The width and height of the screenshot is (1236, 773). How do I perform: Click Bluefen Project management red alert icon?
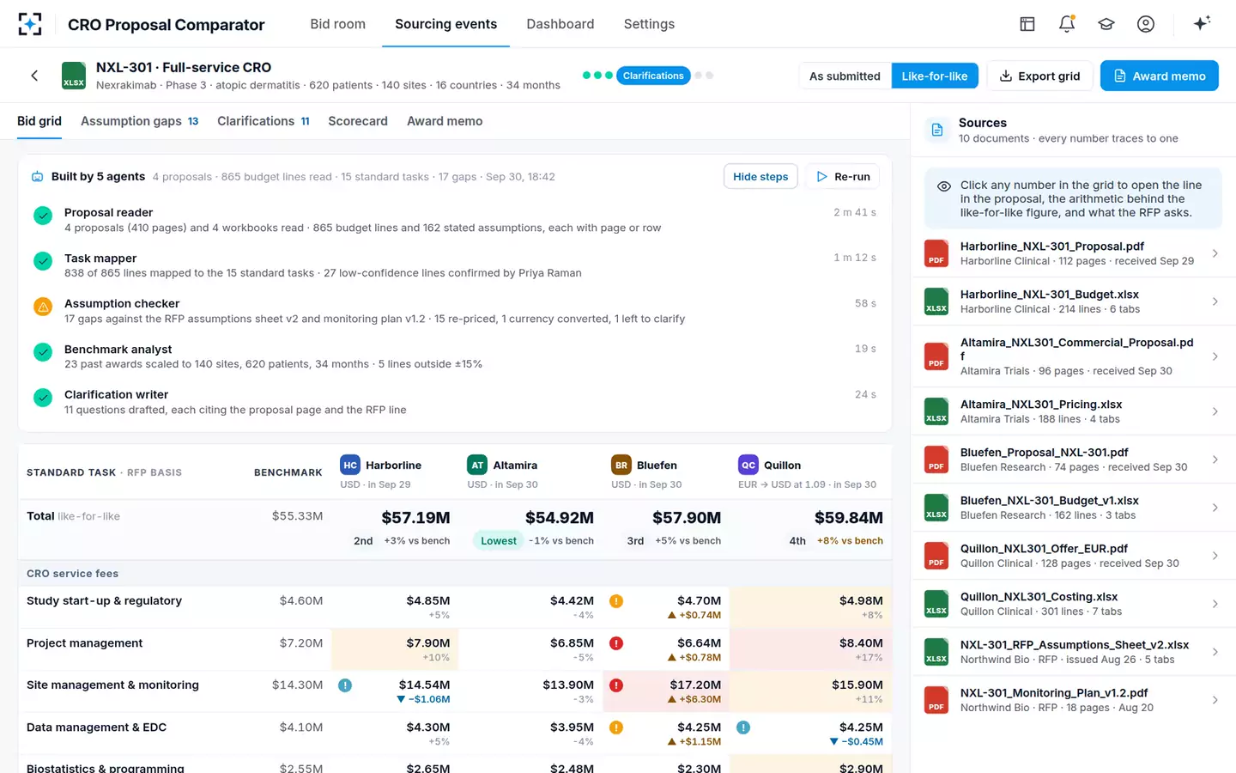click(616, 643)
